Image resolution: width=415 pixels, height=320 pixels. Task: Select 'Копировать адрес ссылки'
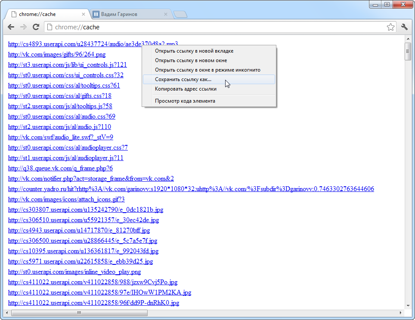(x=209, y=89)
